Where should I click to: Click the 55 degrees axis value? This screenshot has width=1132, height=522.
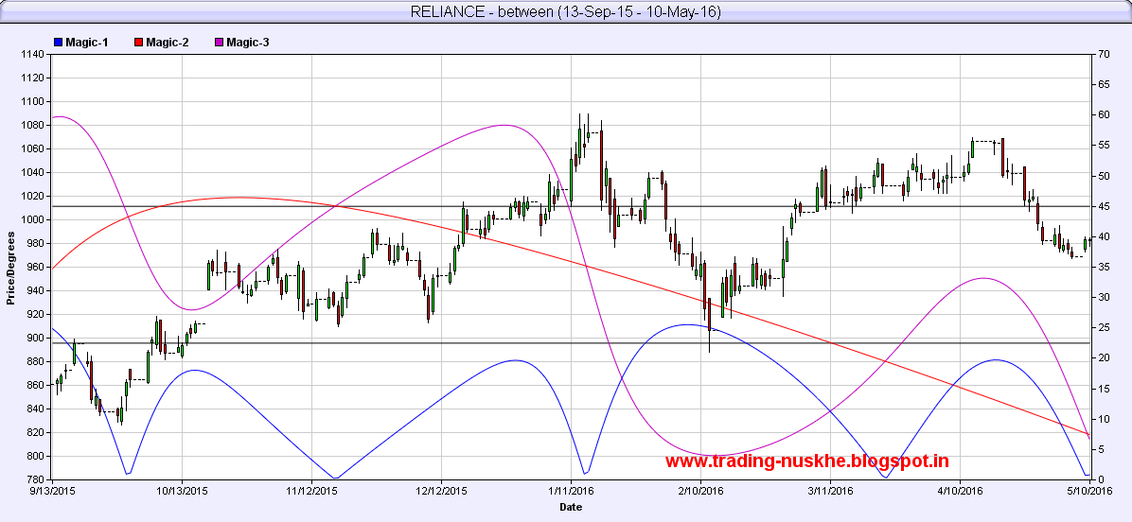1103,146
